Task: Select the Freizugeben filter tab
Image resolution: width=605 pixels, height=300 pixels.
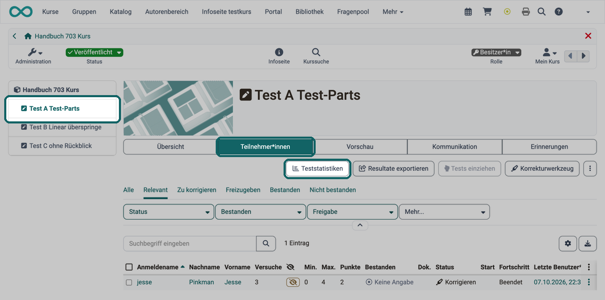Action: [x=243, y=190]
